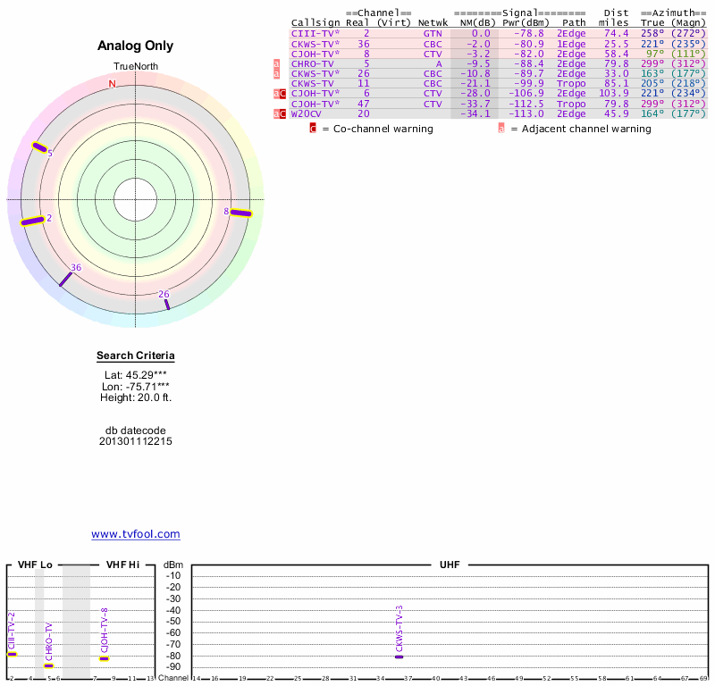
Task: Click the channel 26 marker on radar plot
Action: [167, 305]
